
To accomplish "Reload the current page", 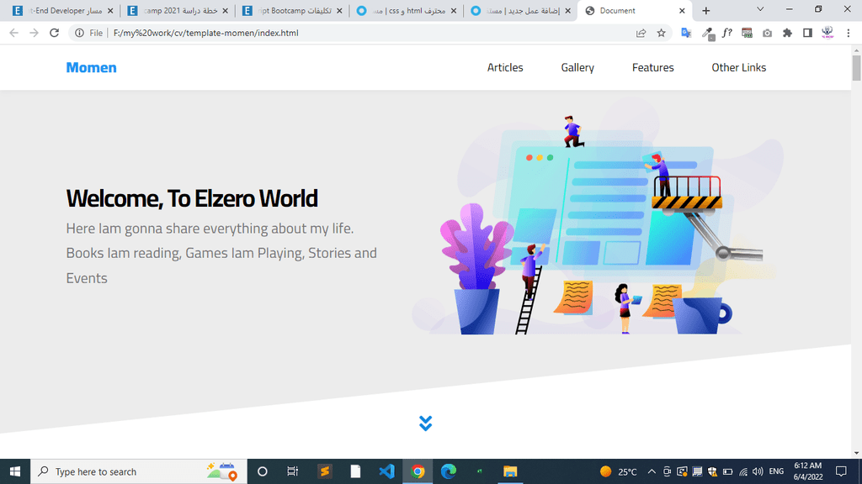I will [x=54, y=33].
